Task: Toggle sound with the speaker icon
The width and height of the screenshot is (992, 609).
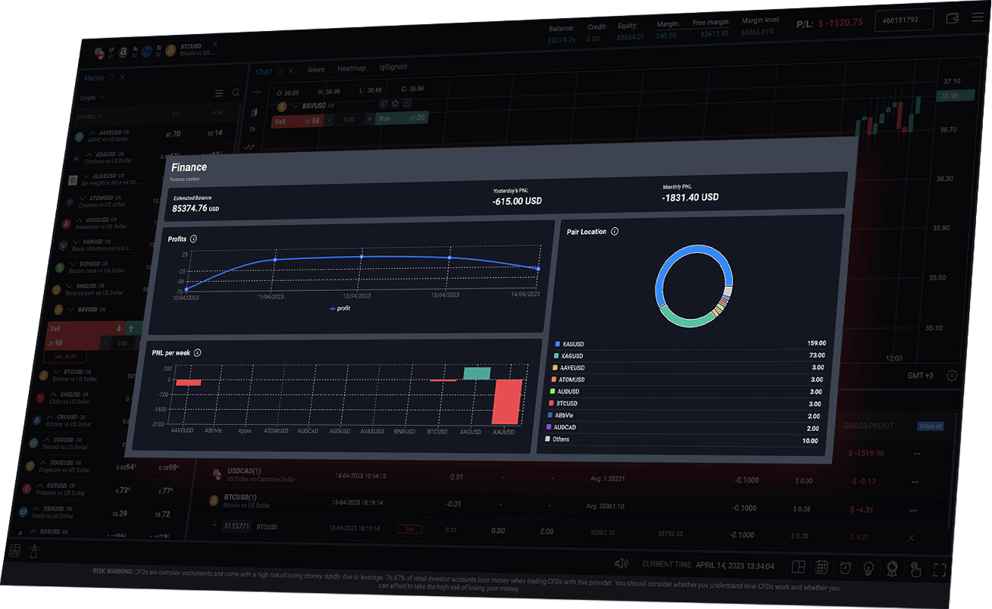Action: tap(621, 564)
